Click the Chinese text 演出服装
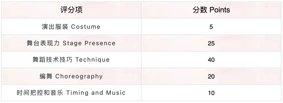The image size is (283, 103). point(55,27)
